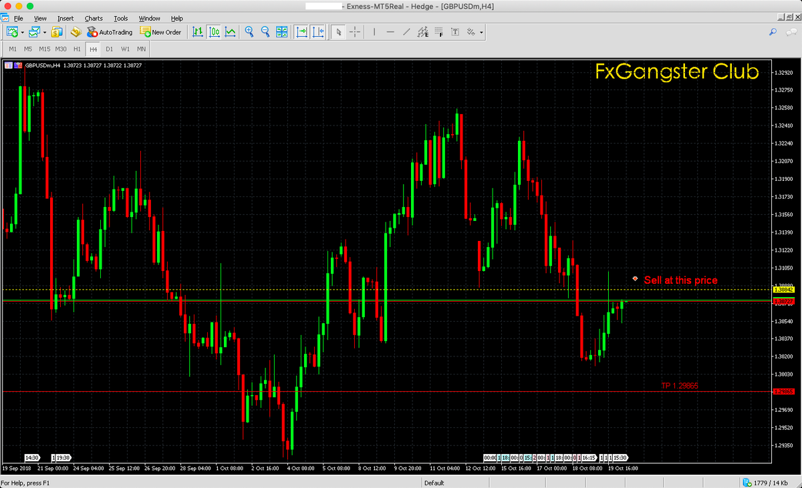Screen dimensions: 802x488
Task: Open the arrows objects tool
Action: click(471, 31)
